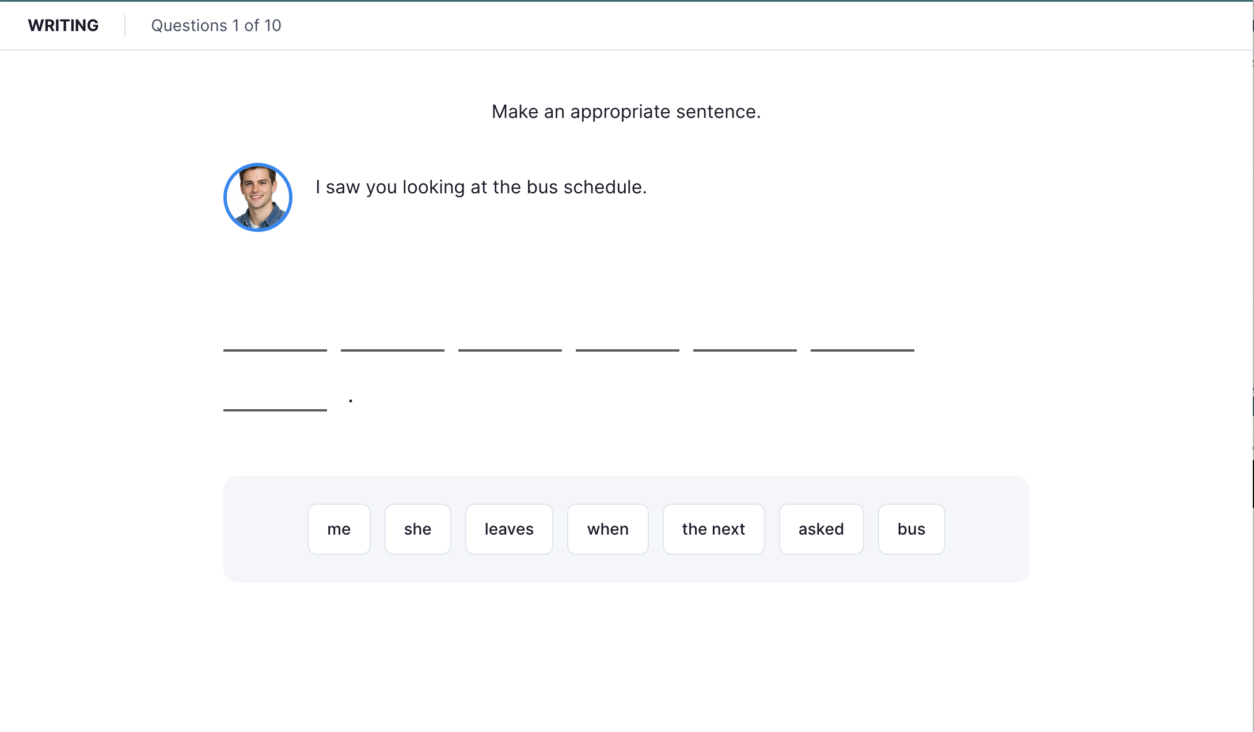Click the third blank in the answer row

coord(510,350)
